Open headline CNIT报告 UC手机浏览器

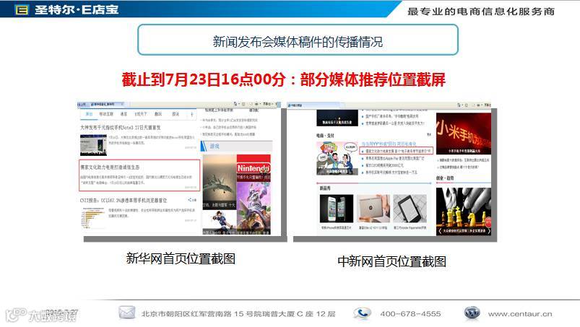[x=124, y=200]
